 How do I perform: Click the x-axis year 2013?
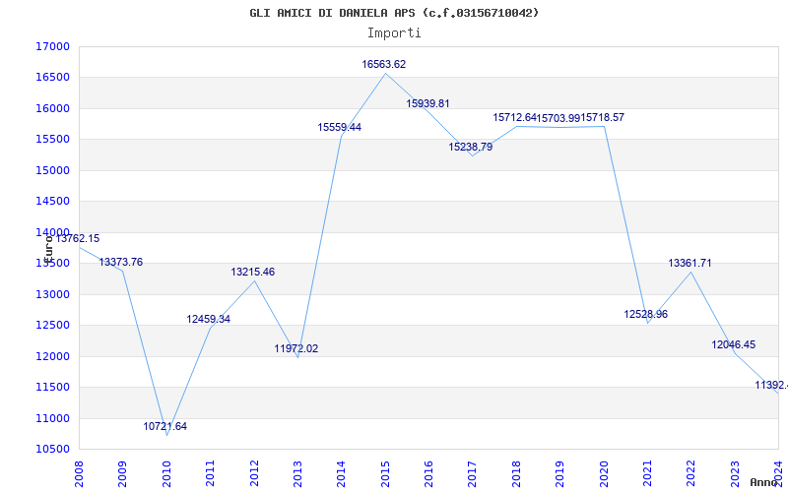[x=297, y=473]
